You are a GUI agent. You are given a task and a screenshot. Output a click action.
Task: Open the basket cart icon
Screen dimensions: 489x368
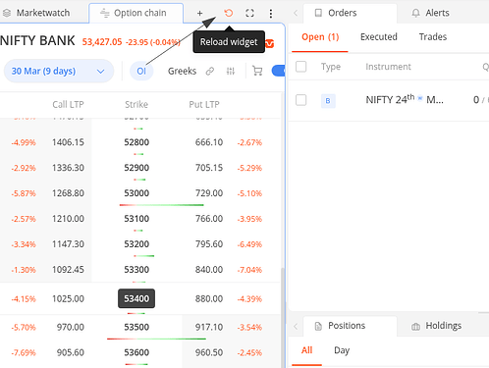pyautogui.click(x=257, y=71)
